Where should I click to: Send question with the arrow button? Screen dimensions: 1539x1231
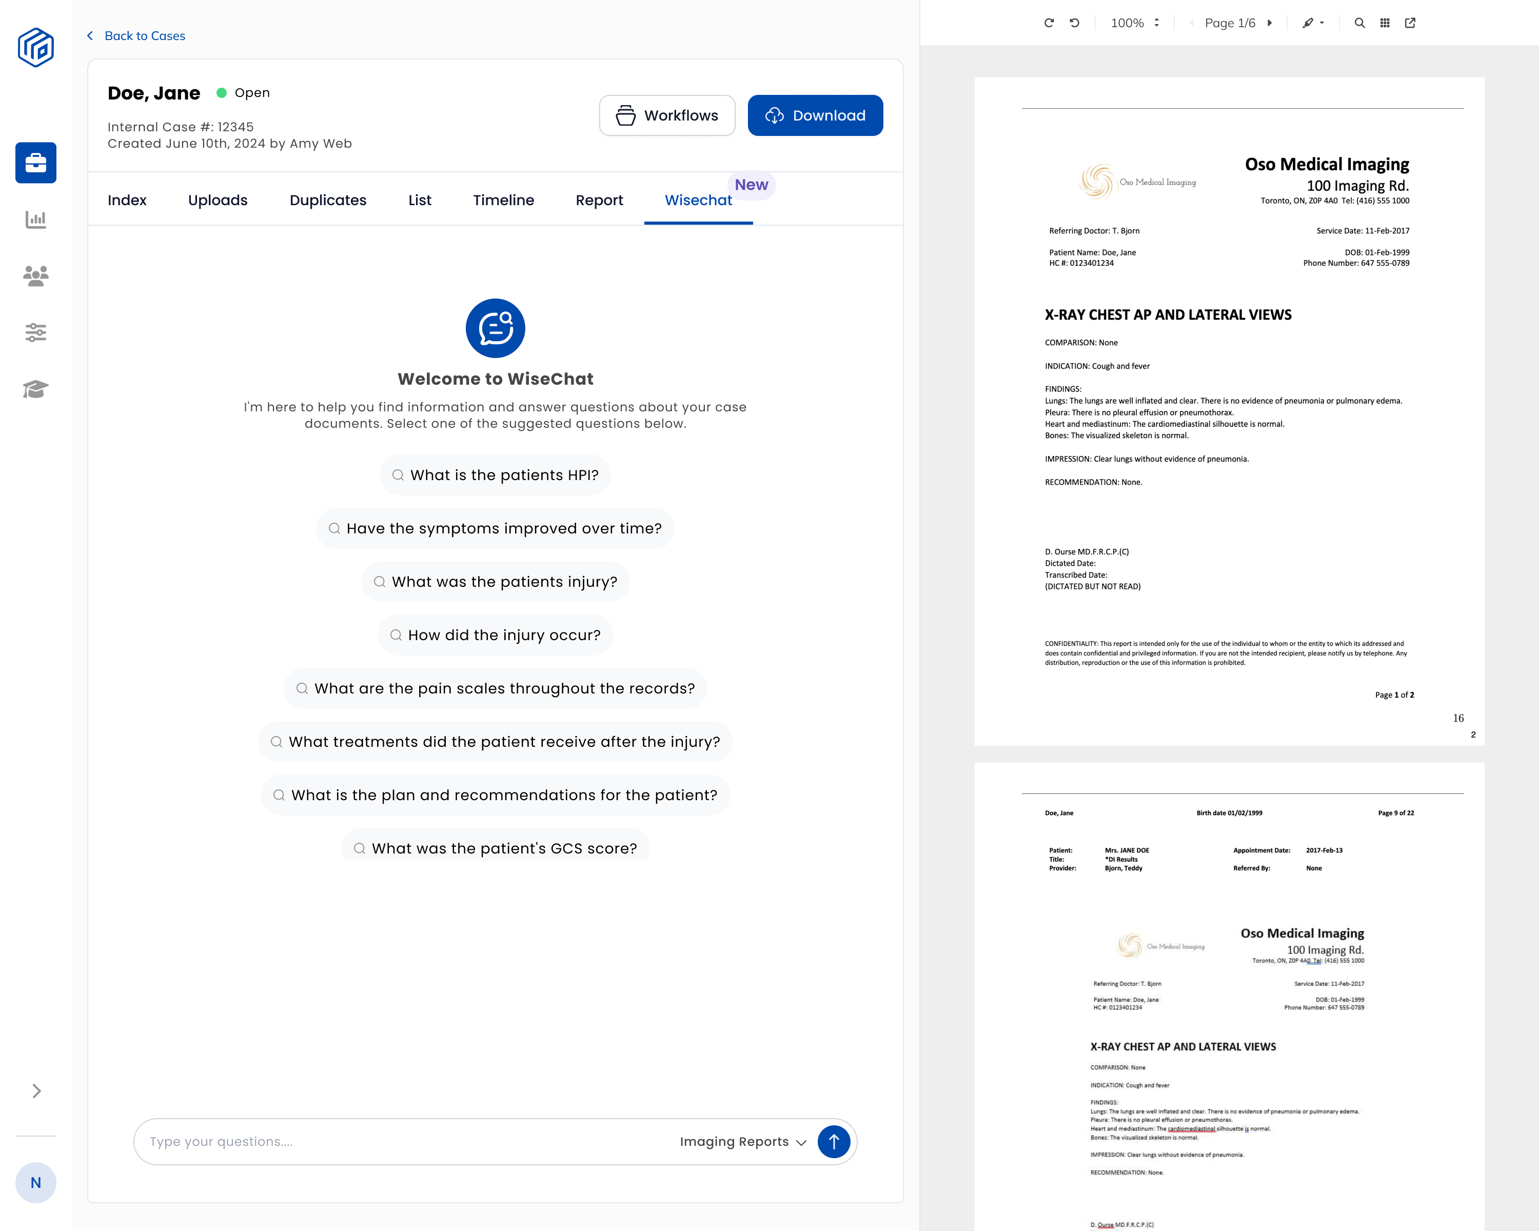click(x=833, y=1141)
